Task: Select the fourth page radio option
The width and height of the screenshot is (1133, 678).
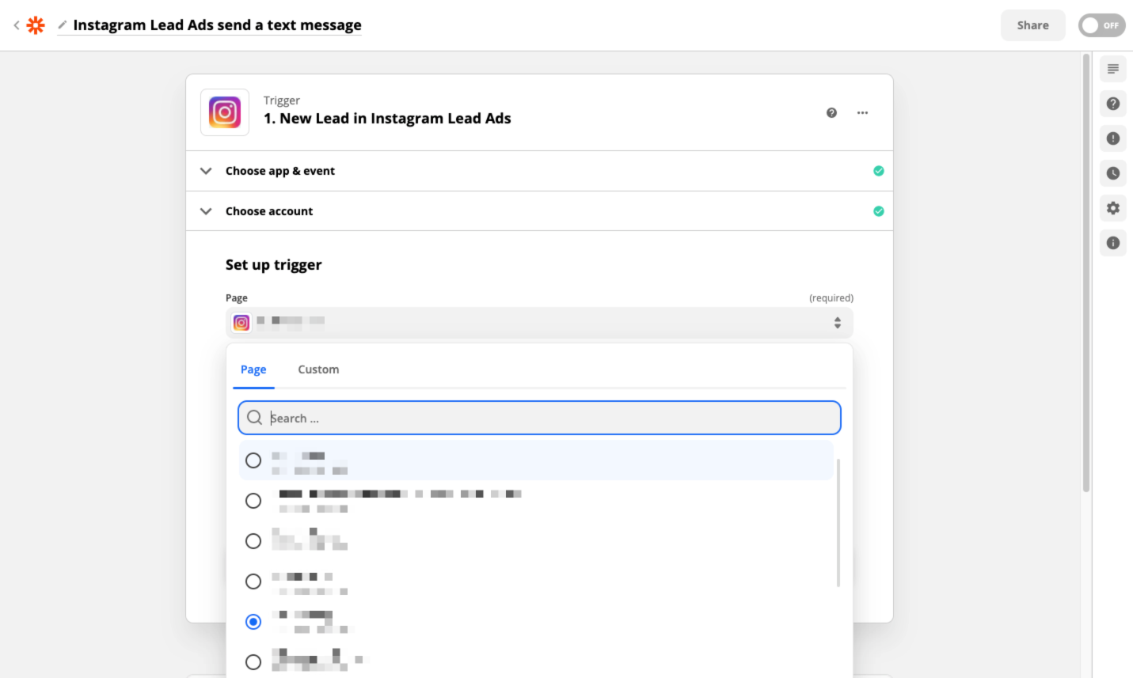Action: (x=253, y=581)
